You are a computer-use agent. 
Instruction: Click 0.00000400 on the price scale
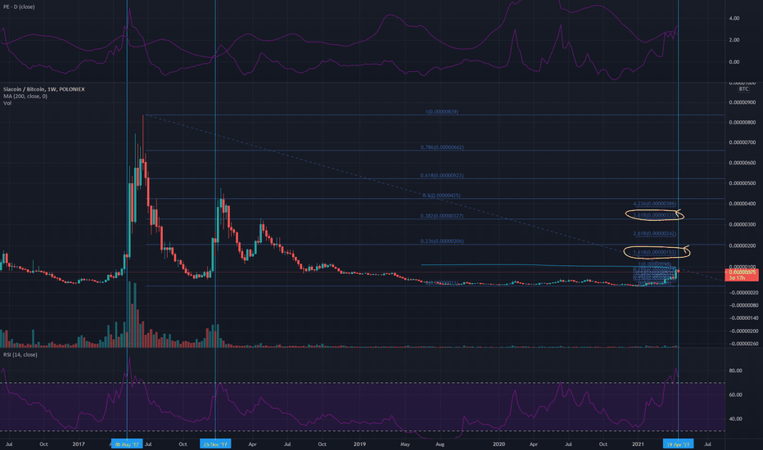click(742, 204)
